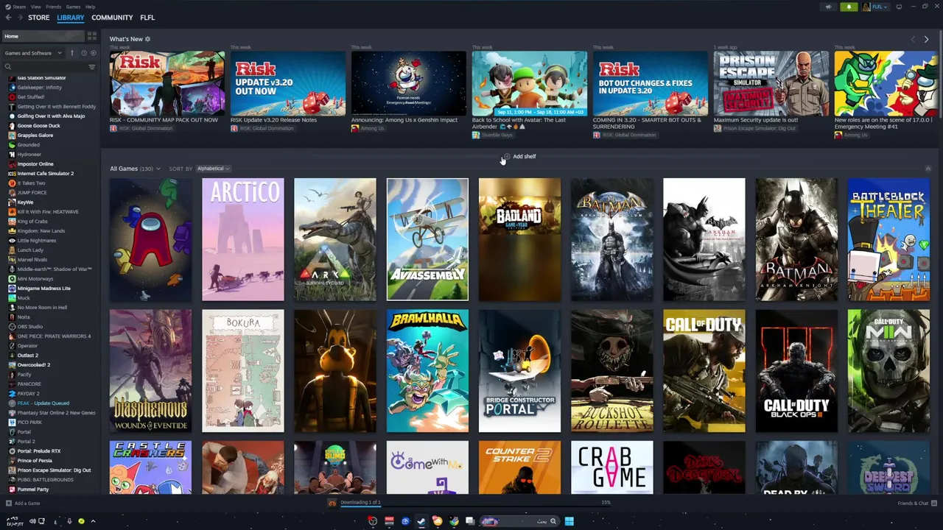The height and width of the screenshot is (530, 943).
Task: Open Call of Duty Black Ops III cover
Action: point(796,371)
